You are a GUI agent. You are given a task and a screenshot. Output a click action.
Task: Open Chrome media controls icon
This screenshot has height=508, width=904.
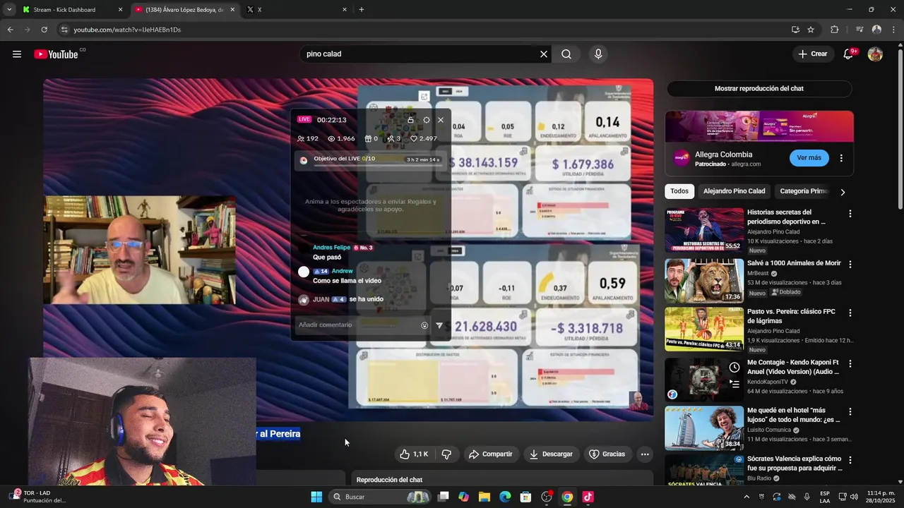[x=860, y=30]
